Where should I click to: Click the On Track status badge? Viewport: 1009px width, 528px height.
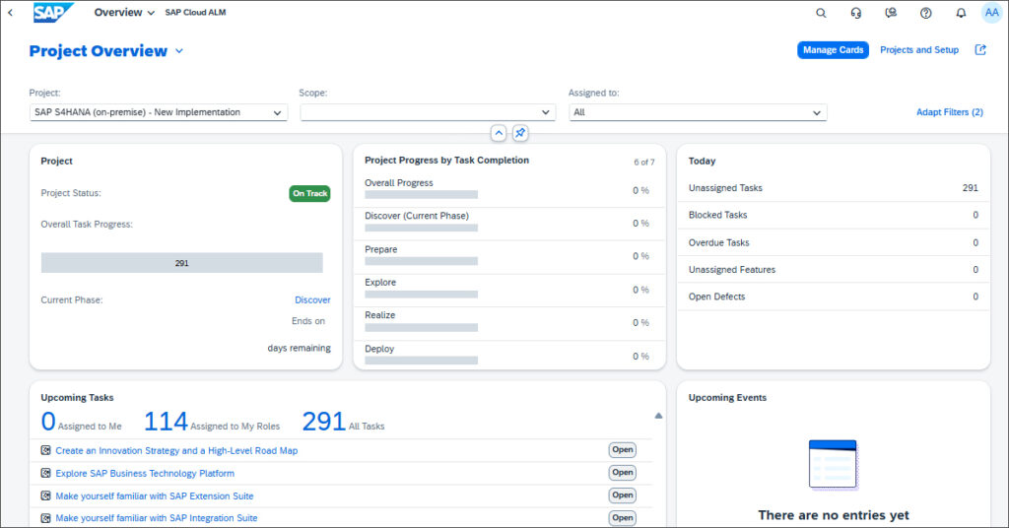pyautogui.click(x=309, y=194)
